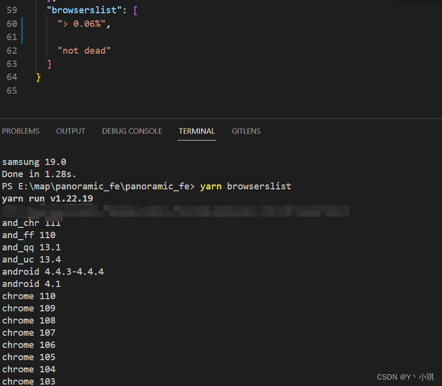442x386 pixels.
Task: Open the GITLENS panel tab
Action: click(x=246, y=131)
